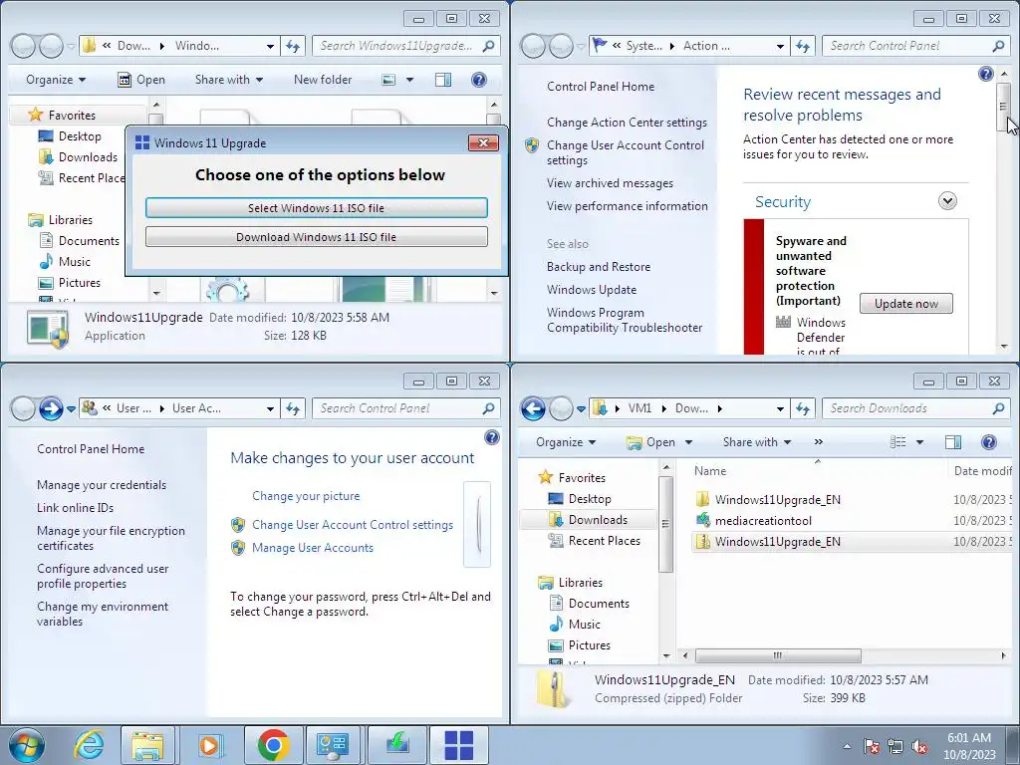This screenshot has width=1020, height=765.
Task: Change view icon in Downloads window
Action: pyautogui.click(x=898, y=442)
